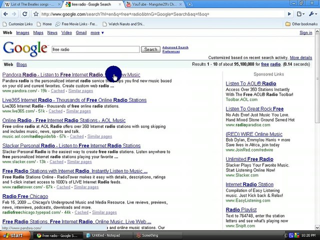Click in the 'free radio' search box
Screen dimensions: 320x240
point(95,49)
